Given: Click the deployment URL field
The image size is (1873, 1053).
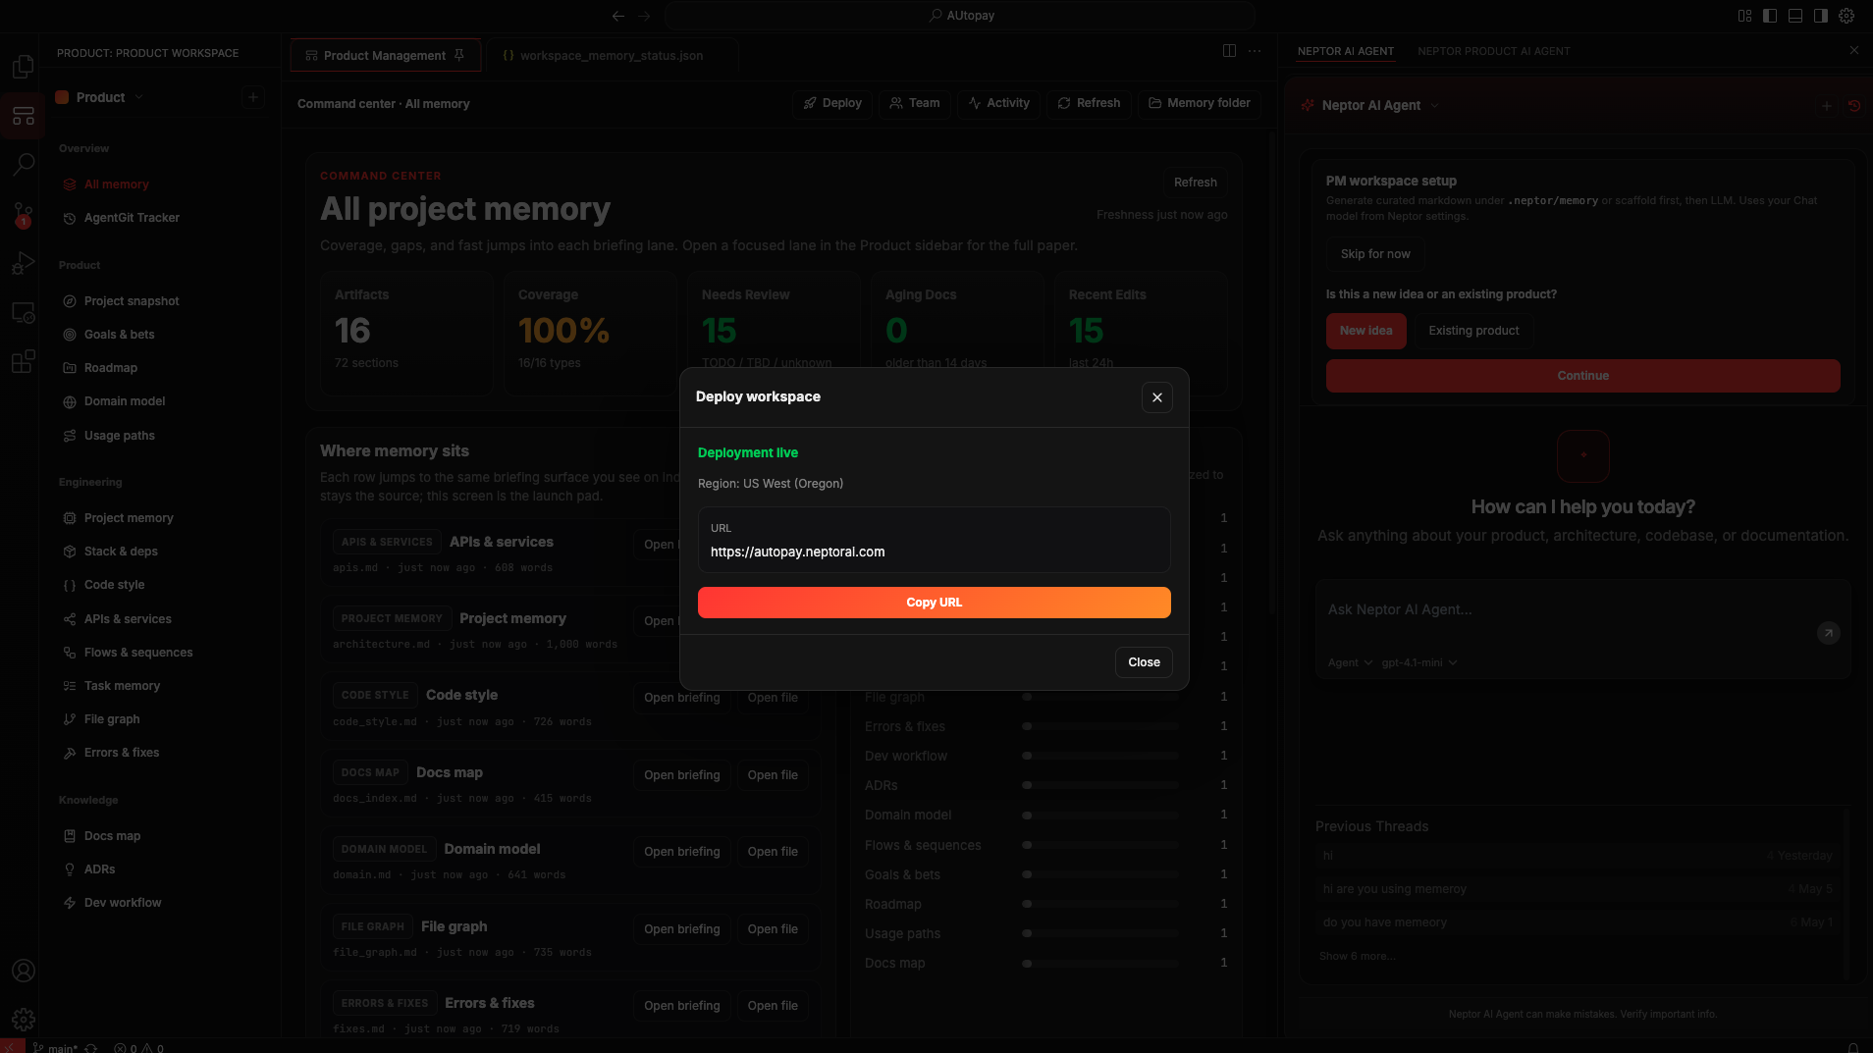Looking at the screenshot, I should [x=934, y=540].
